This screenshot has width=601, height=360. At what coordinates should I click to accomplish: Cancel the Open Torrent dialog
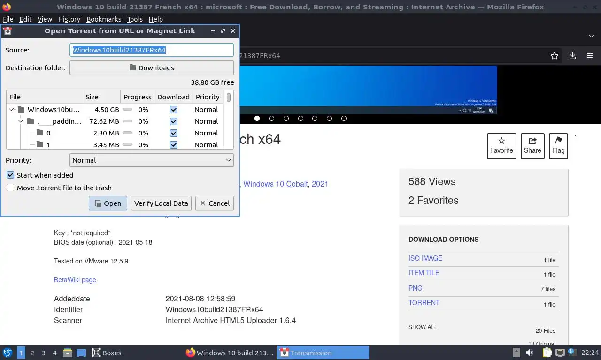[x=215, y=203]
